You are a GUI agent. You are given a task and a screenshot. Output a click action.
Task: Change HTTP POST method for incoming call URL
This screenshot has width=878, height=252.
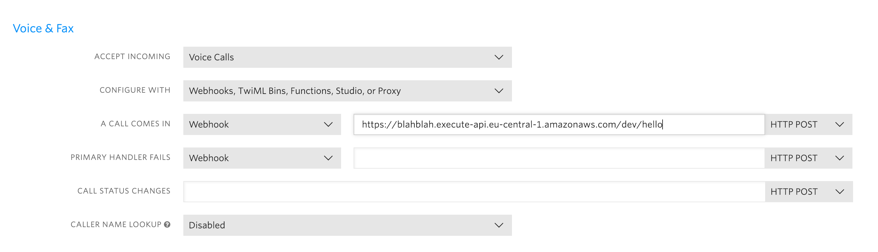pyautogui.click(x=808, y=124)
